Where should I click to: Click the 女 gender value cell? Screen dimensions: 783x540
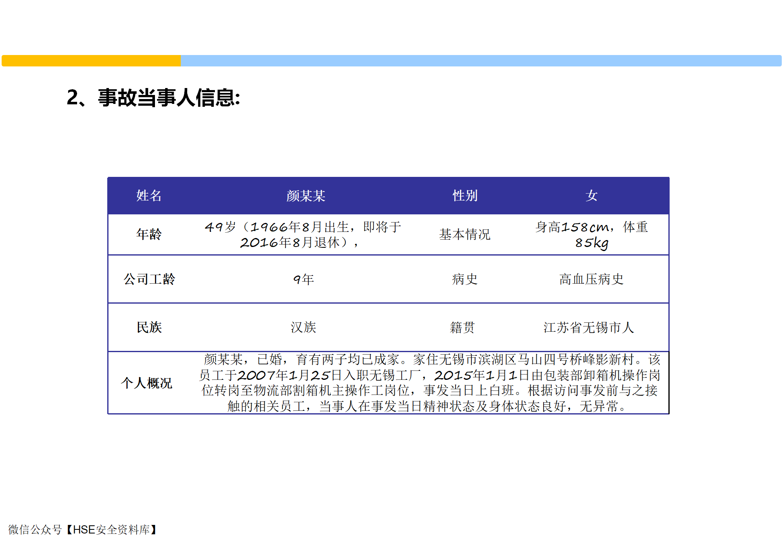(591, 196)
